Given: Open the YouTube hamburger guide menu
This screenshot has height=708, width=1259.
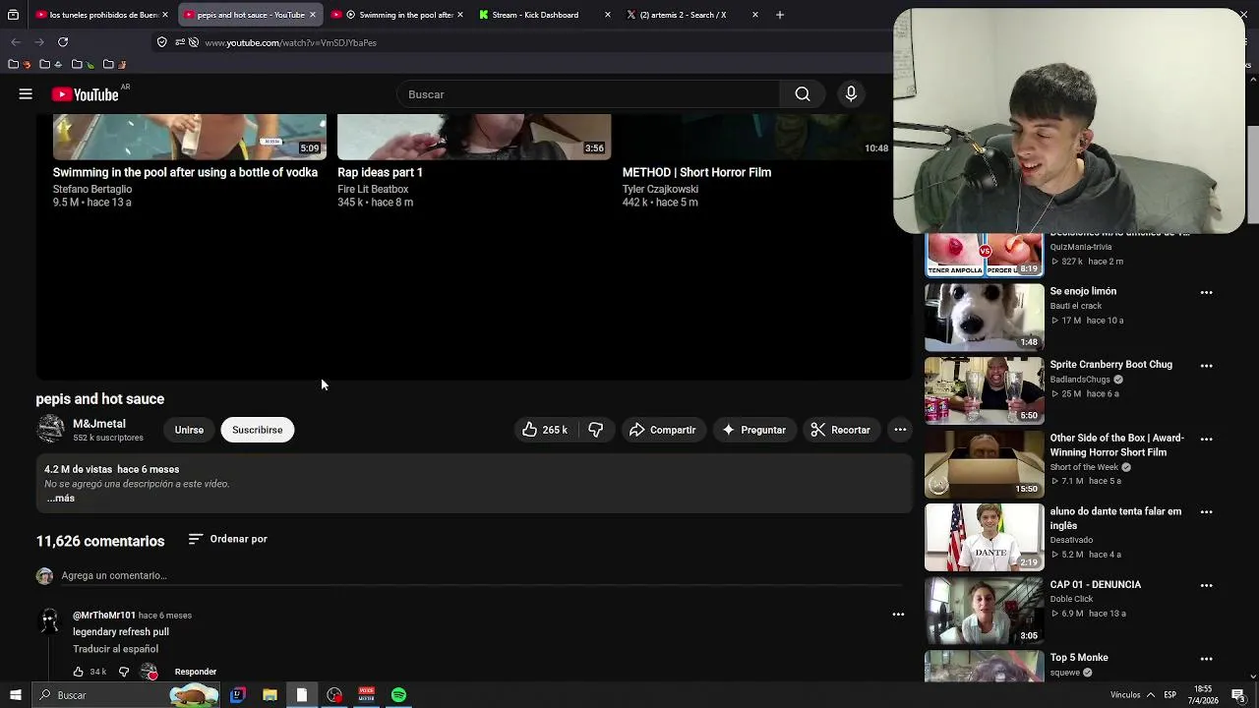Looking at the screenshot, I should (26, 94).
